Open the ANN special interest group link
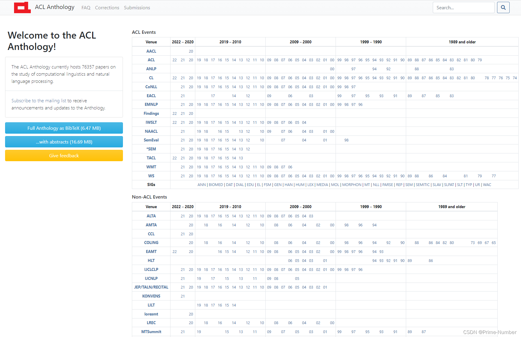This screenshot has height=337, width=521. coord(202,185)
